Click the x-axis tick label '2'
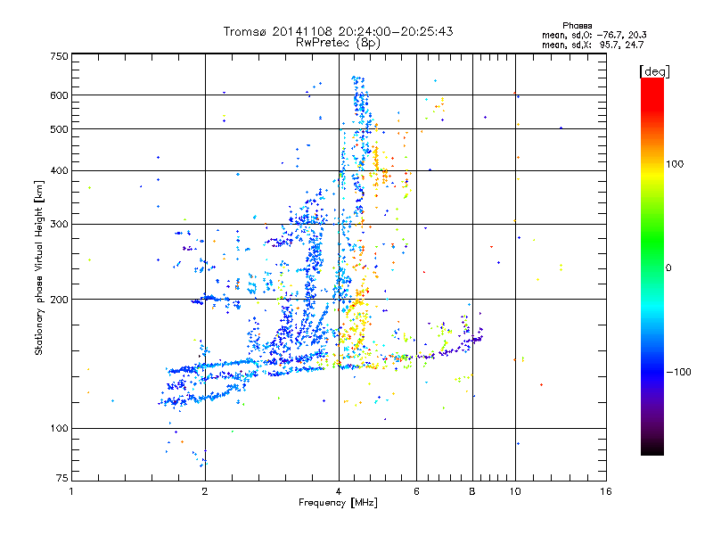 click(x=205, y=491)
